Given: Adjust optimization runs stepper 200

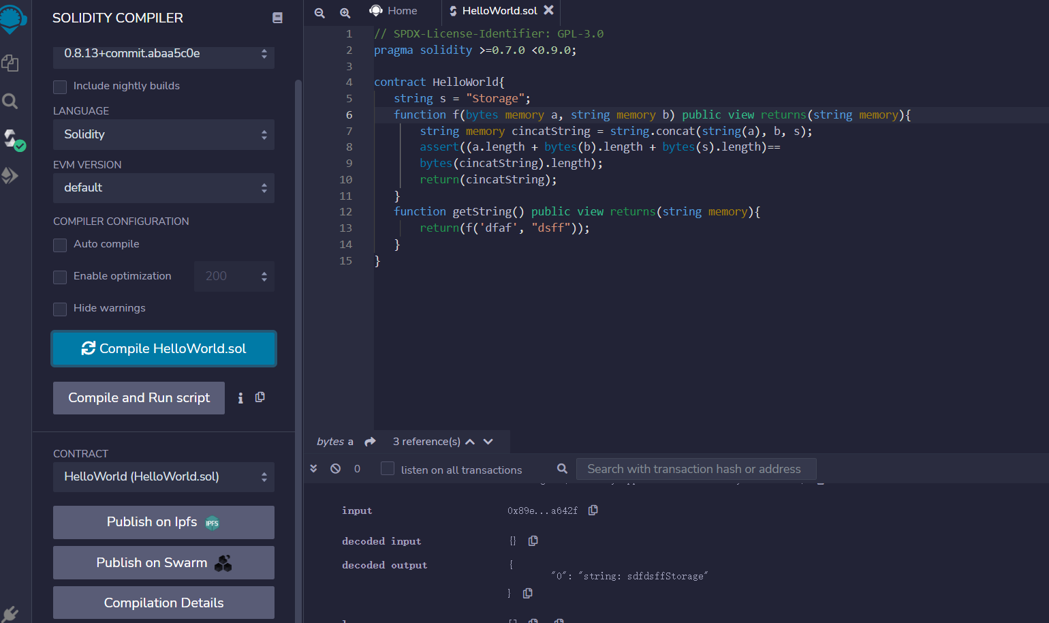Looking at the screenshot, I should pyautogui.click(x=234, y=276).
